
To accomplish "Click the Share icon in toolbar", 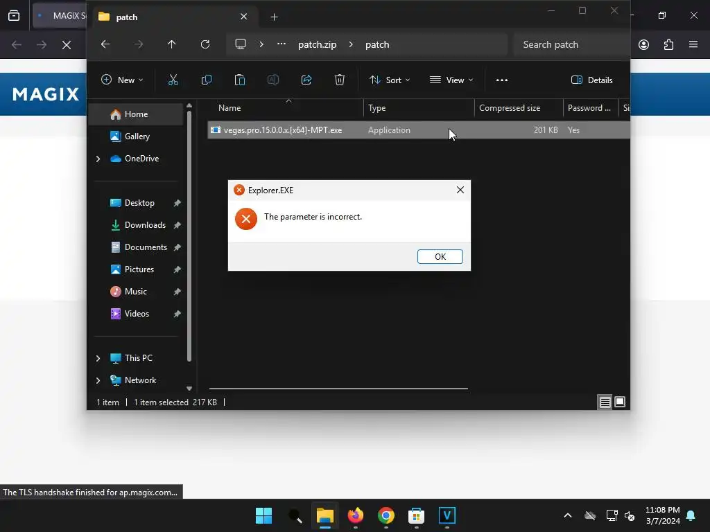I will click(x=306, y=80).
